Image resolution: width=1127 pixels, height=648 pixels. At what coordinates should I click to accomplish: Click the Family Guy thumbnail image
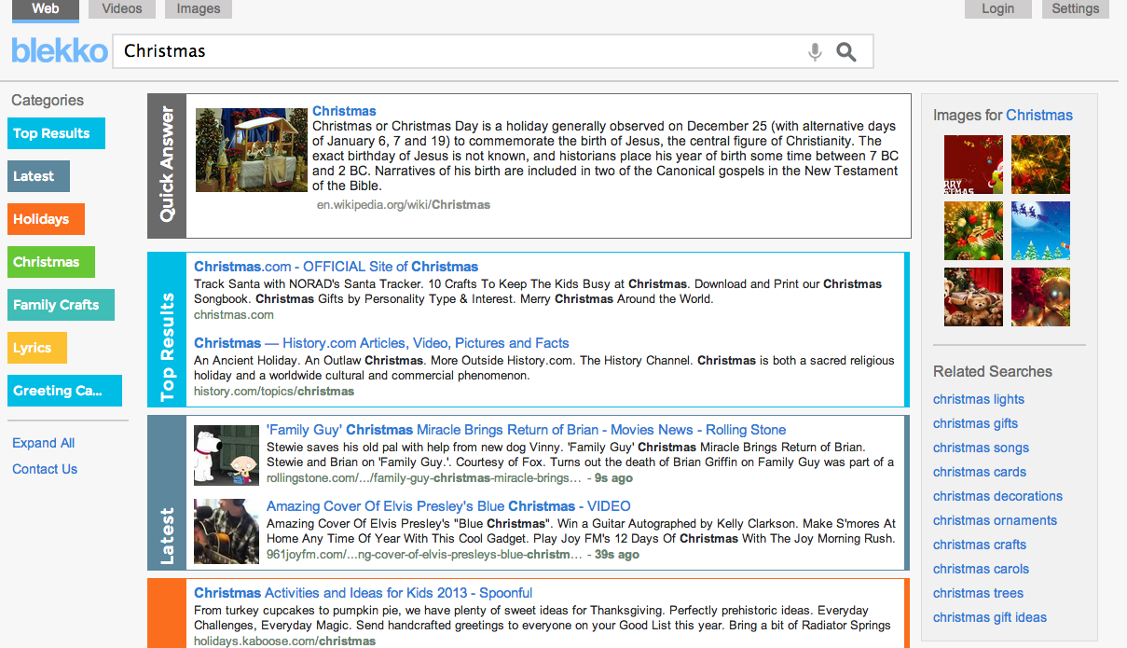[227, 455]
